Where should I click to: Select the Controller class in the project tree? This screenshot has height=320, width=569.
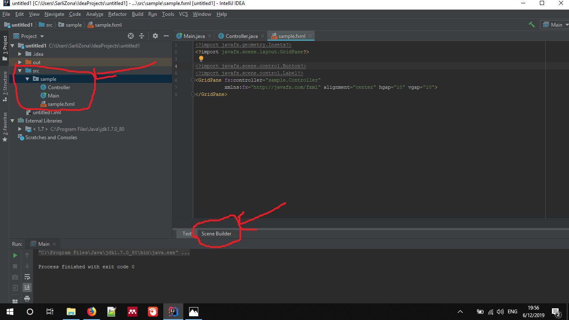point(55,87)
